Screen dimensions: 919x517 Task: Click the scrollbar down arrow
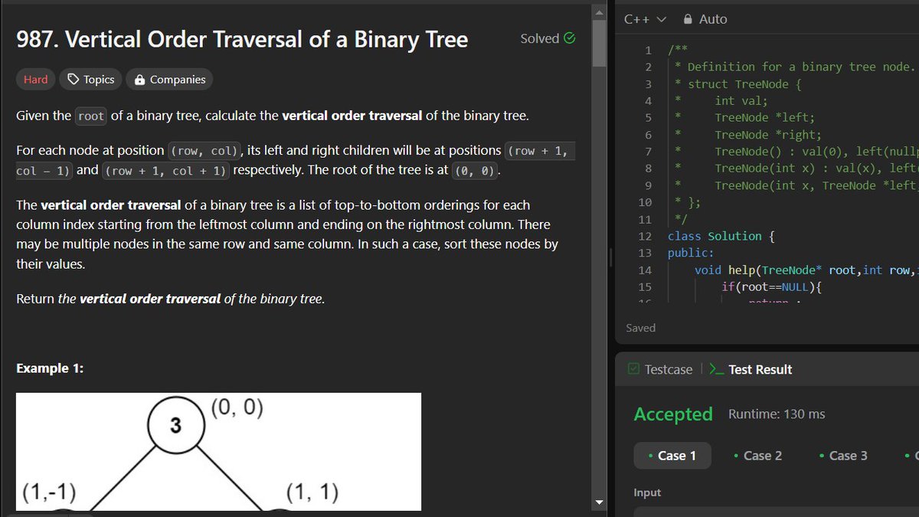coord(600,503)
